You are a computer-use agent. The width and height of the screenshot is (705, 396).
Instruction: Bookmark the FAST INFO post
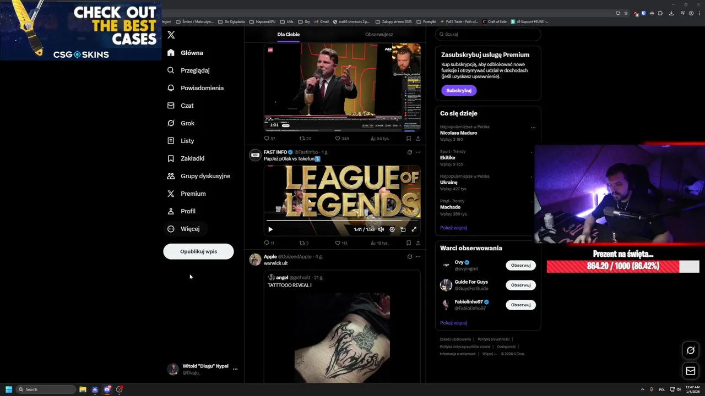click(x=408, y=243)
